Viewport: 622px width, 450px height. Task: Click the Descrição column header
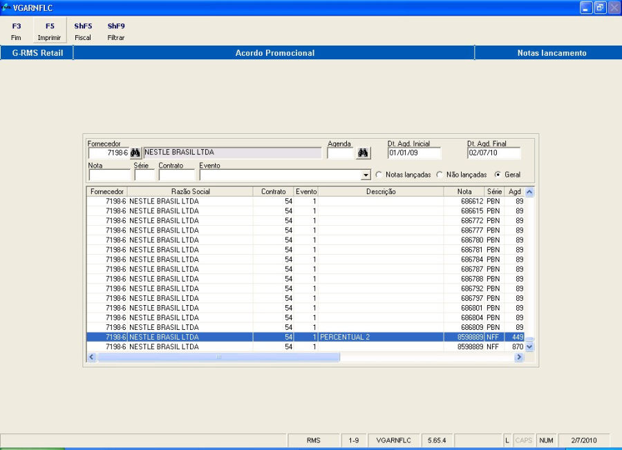[381, 192]
